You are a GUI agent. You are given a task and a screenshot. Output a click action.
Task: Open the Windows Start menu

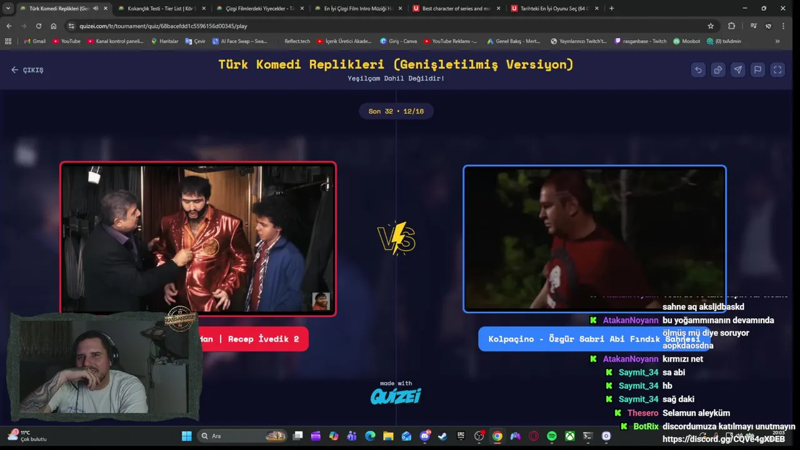point(186,436)
